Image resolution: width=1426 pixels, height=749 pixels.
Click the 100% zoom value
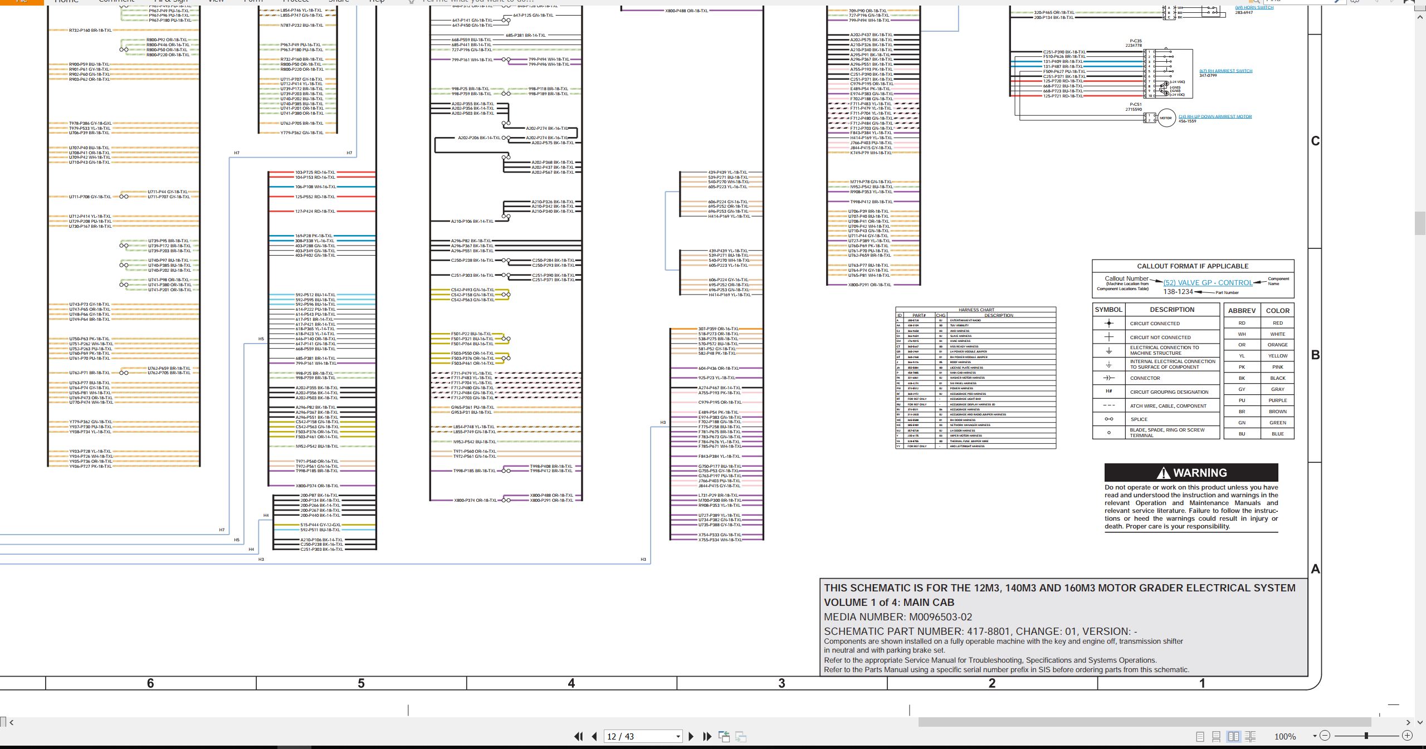(1285, 736)
